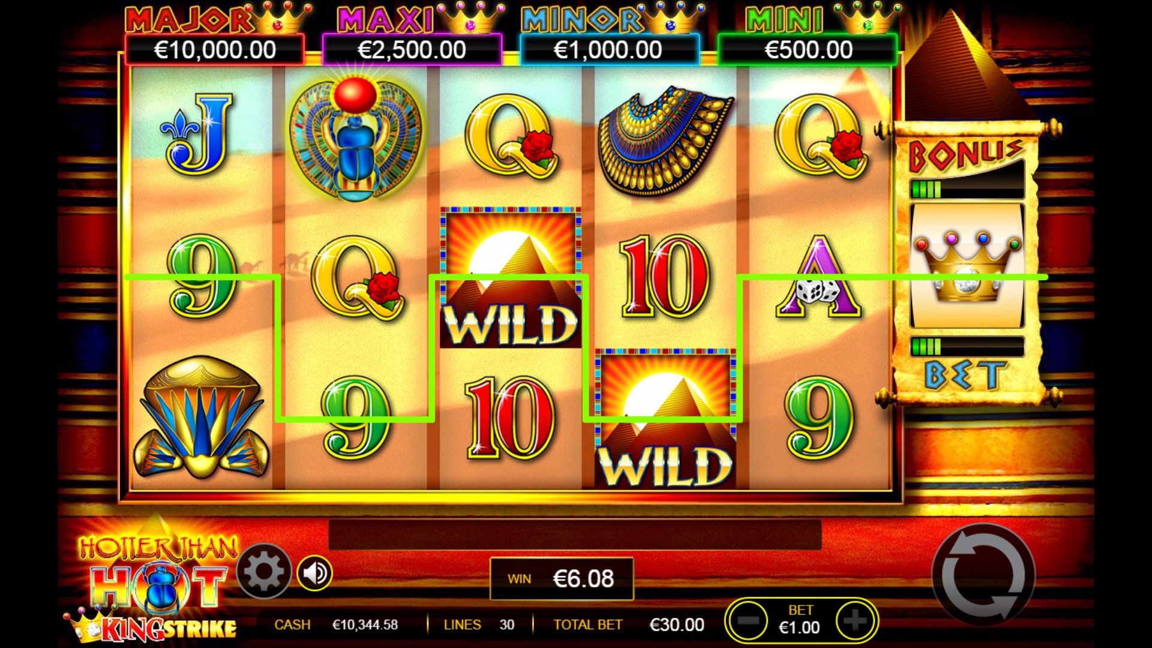Select the WILD pyramid on the middle reel
Image resolution: width=1152 pixels, height=648 pixels.
pos(511,278)
